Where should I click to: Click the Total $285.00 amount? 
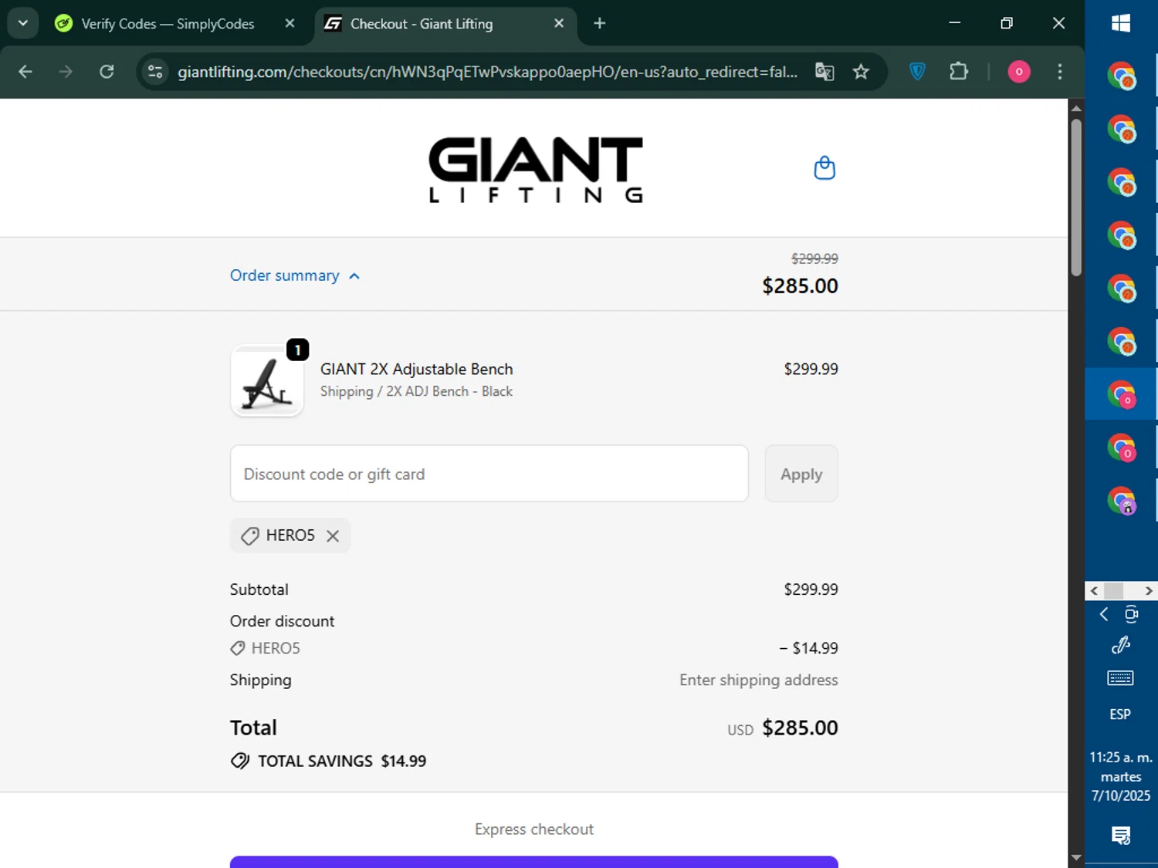coord(800,728)
